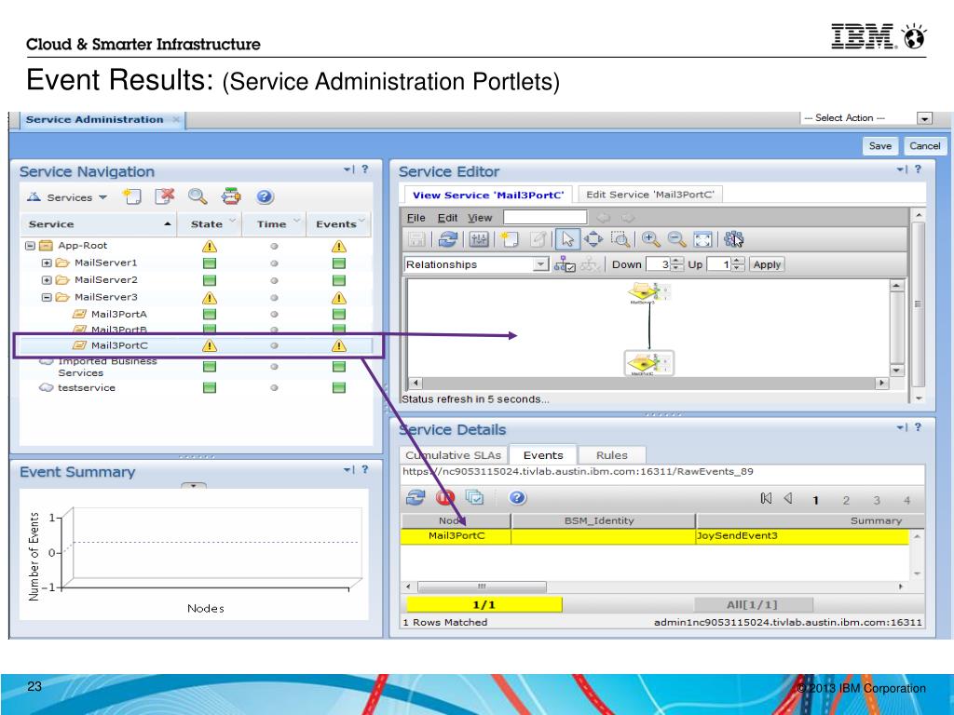Image resolution: width=954 pixels, height=715 pixels.
Task: Select the Events tab in Service Details
Action: click(543, 455)
